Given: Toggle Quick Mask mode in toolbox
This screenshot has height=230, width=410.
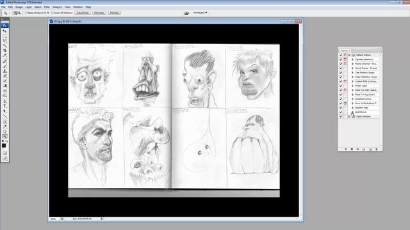Looking at the screenshot, I should click(4, 153).
